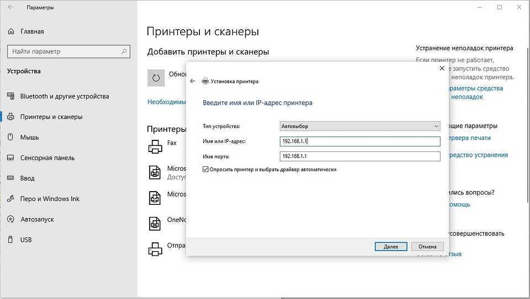The image size is (530, 299).
Task: Click the USB icon in sidebar
Action: click(10, 240)
